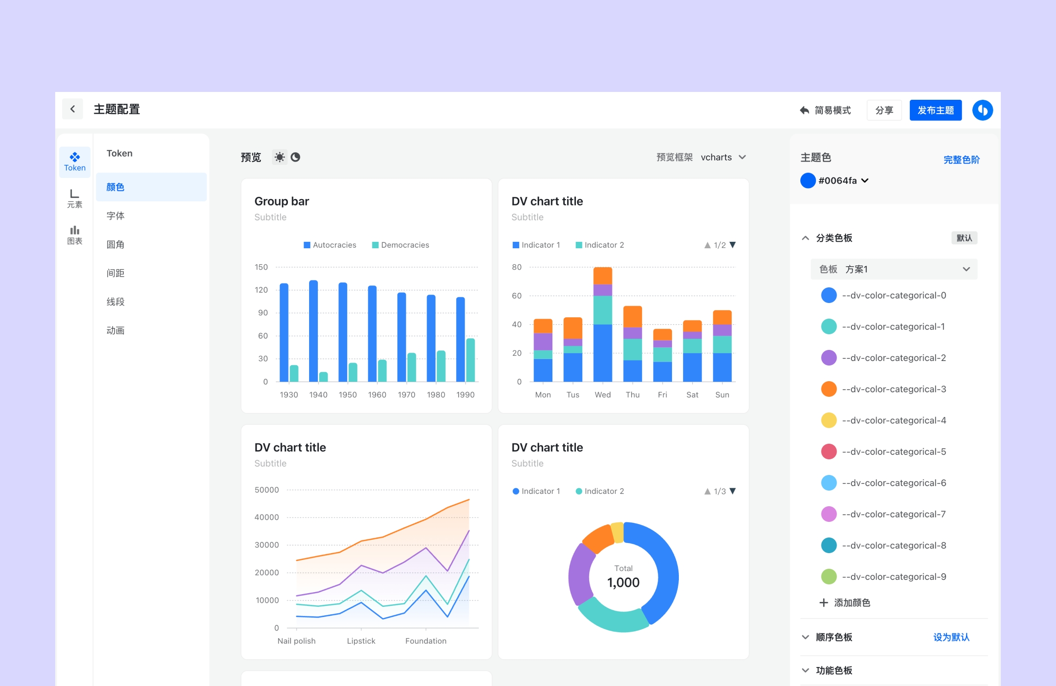Viewport: 1056px width, 686px height.
Task: Open the 元素 sidebar section
Action: (75, 198)
